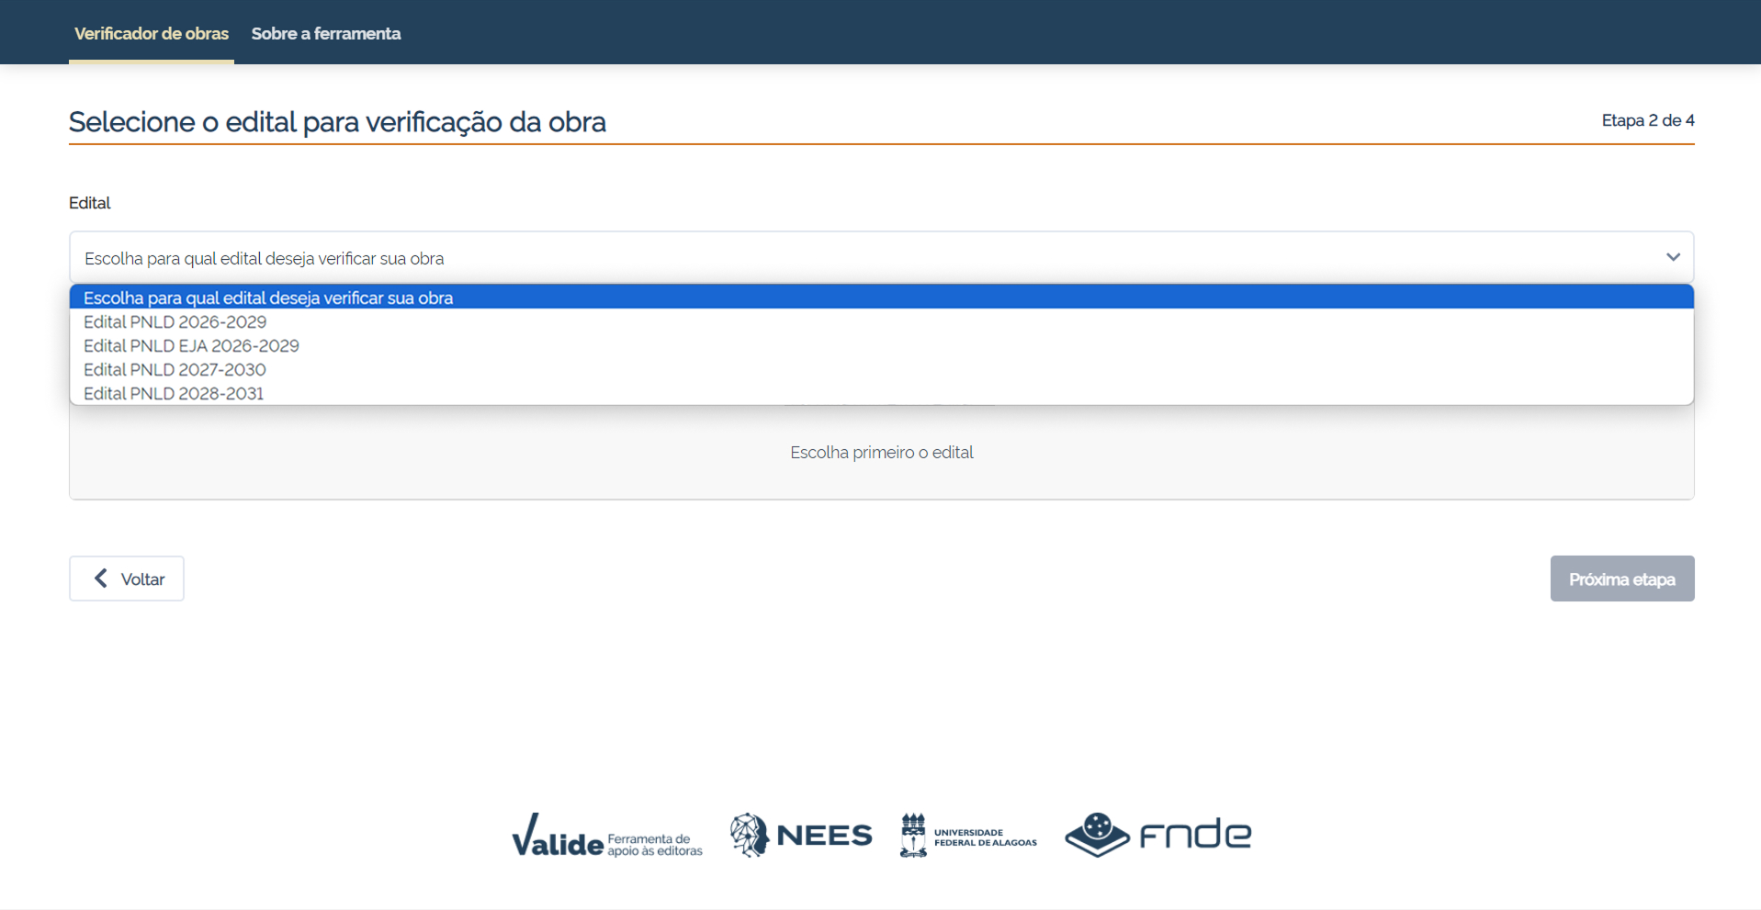1761x910 pixels.
Task: Click the Edital field label
Action: pyautogui.click(x=90, y=203)
